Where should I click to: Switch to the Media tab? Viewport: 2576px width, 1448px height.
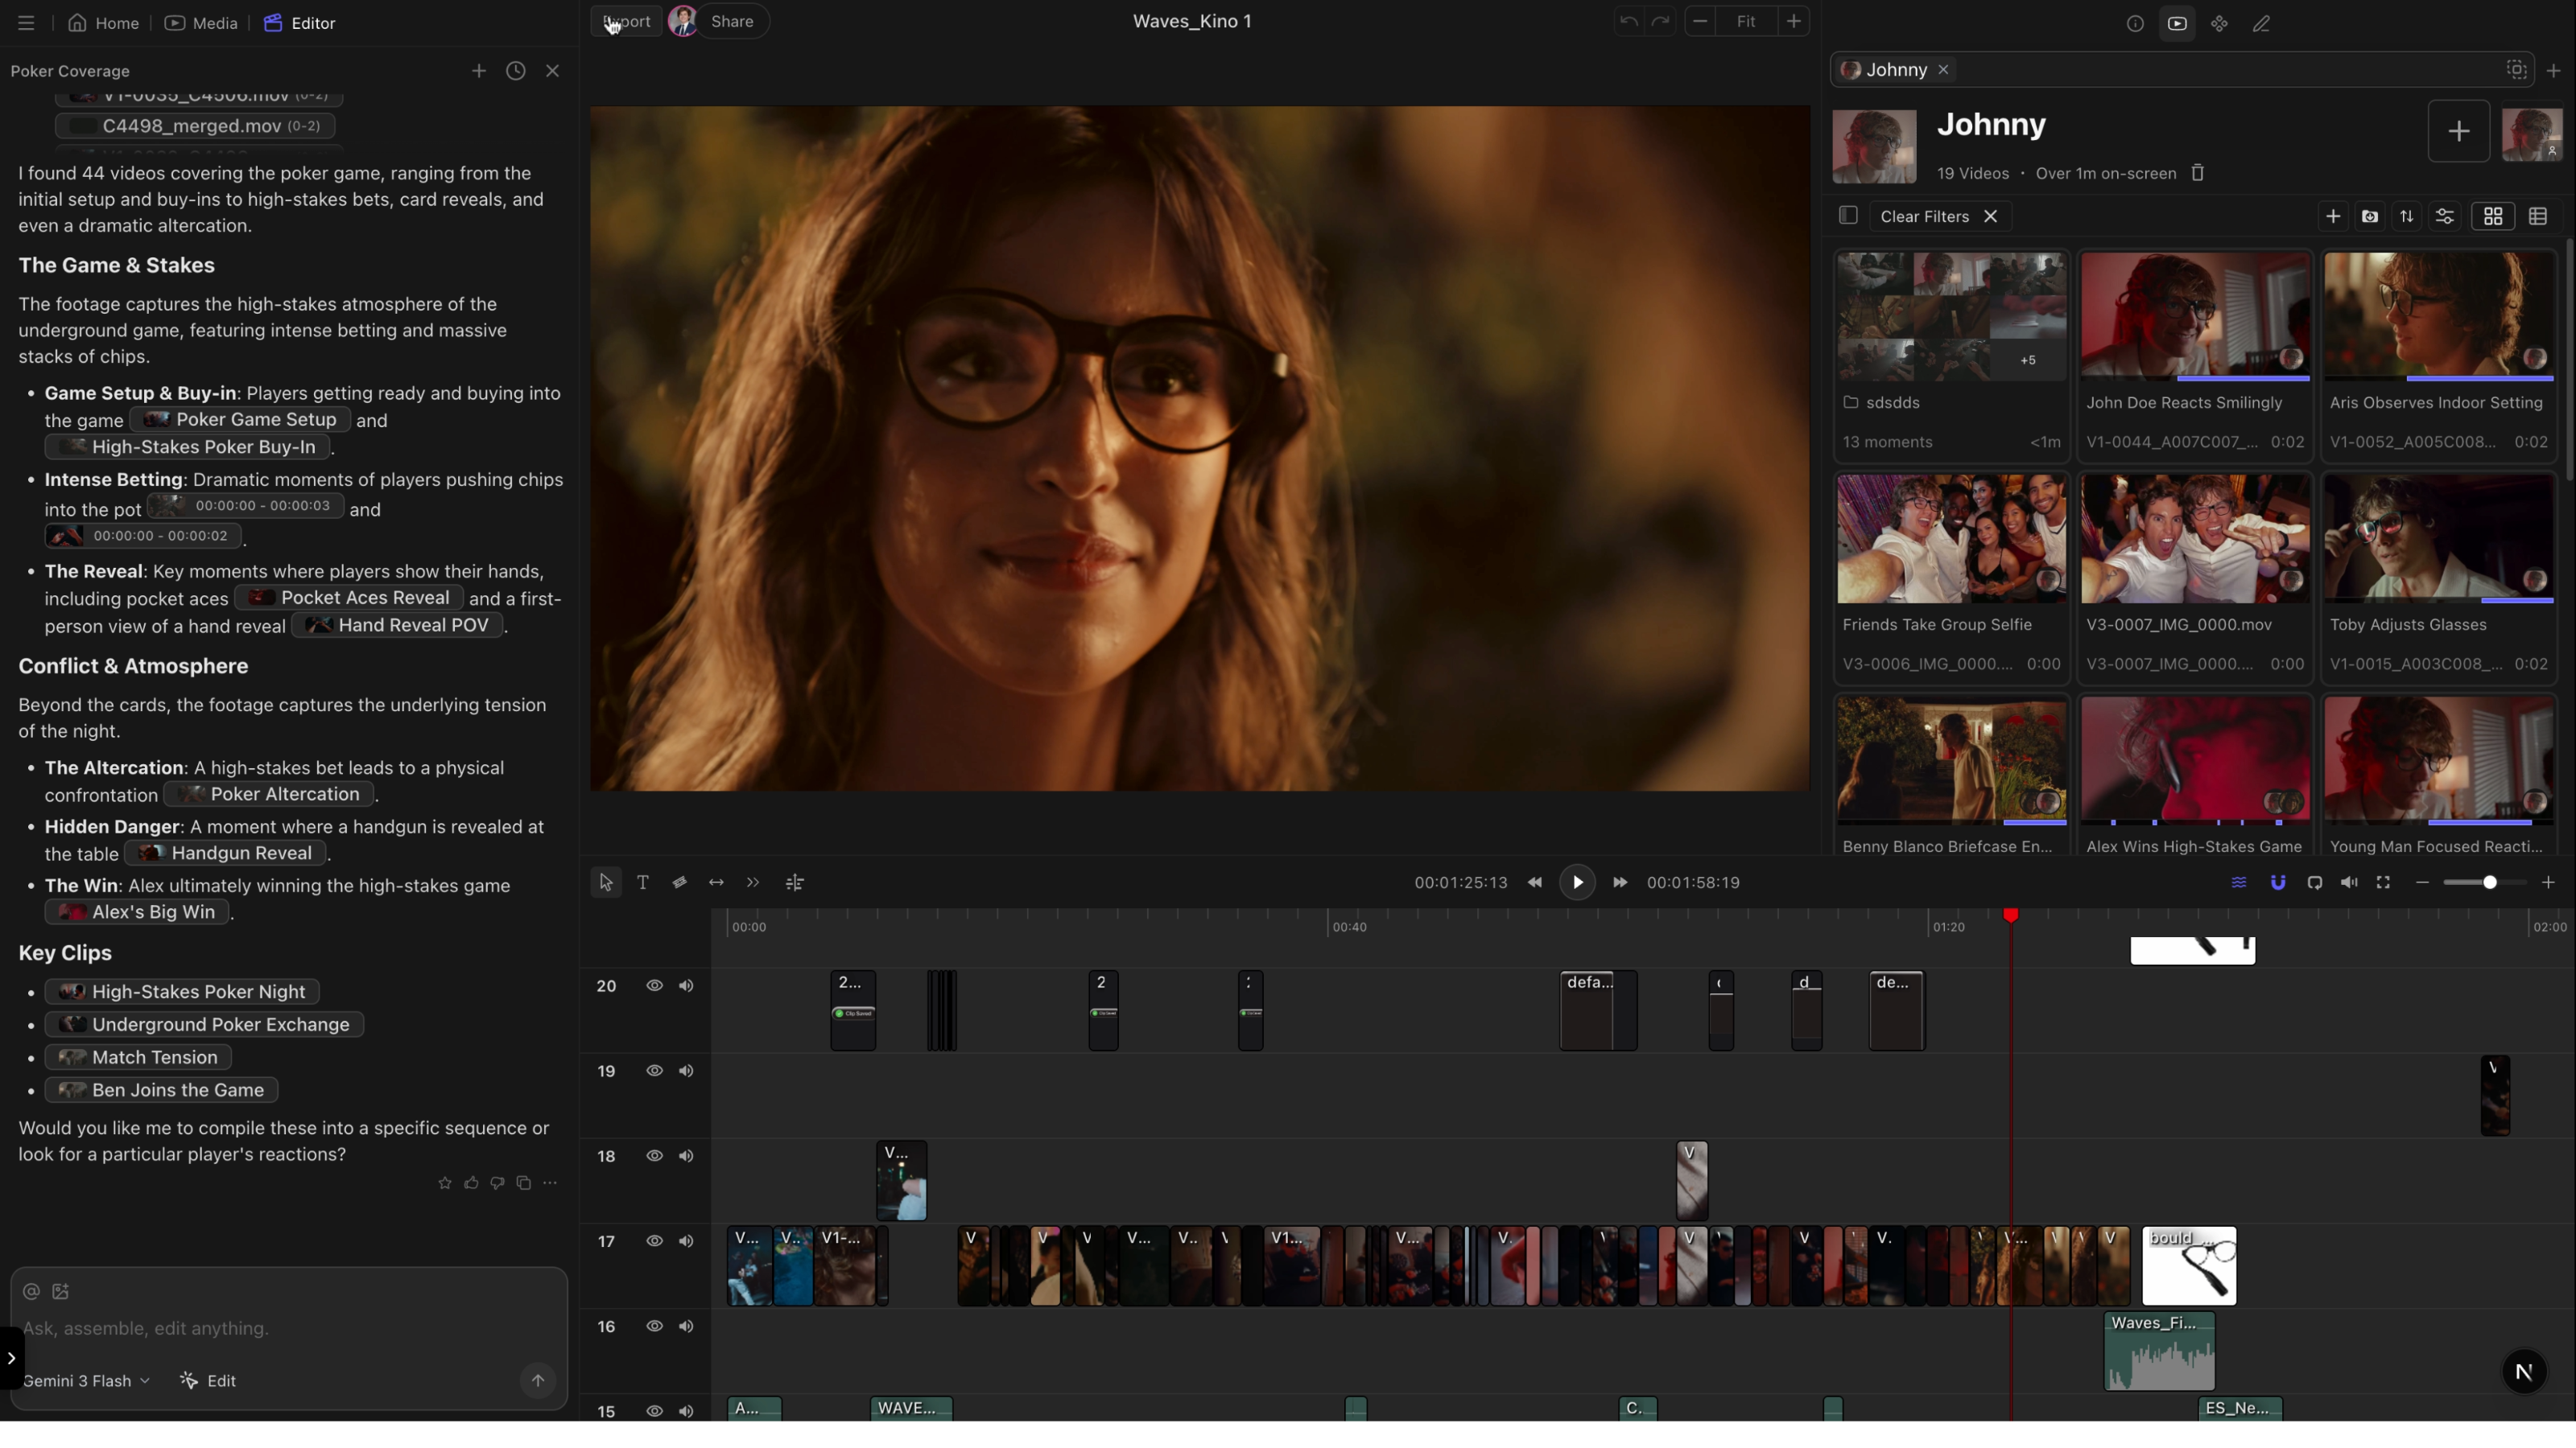click(x=200, y=23)
